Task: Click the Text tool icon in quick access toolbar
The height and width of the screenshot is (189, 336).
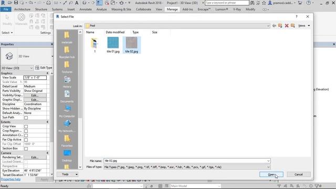Action: [x=77, y=3]
